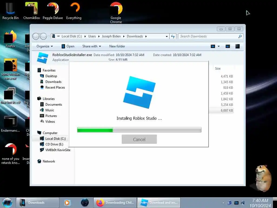Select the file sized 4,471 KB

227,76
